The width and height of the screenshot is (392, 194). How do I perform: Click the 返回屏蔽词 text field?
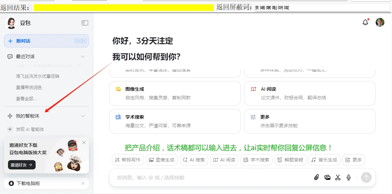coord(322,8)
